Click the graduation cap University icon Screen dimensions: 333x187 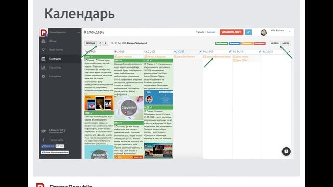pos(43,131)
